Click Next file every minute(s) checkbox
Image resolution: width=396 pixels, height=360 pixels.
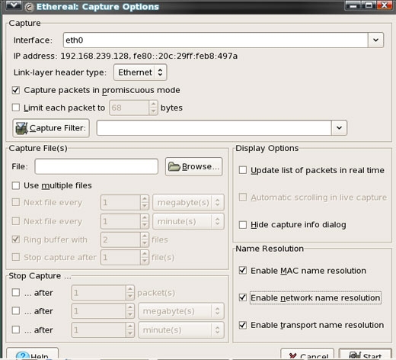(16, 221)
